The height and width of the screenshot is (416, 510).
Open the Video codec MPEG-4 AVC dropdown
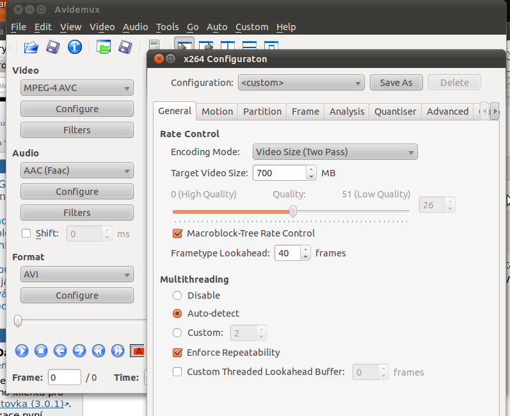77,88
